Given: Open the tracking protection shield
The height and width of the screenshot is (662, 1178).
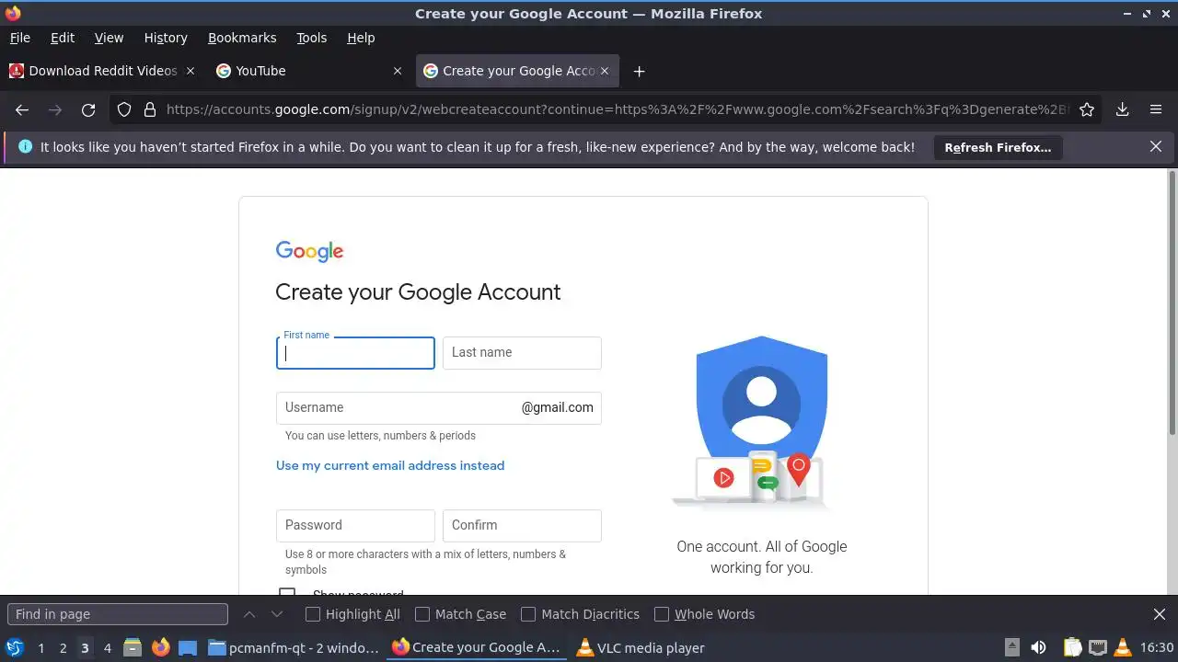Looking at the screenshot, I should (124, 109).
